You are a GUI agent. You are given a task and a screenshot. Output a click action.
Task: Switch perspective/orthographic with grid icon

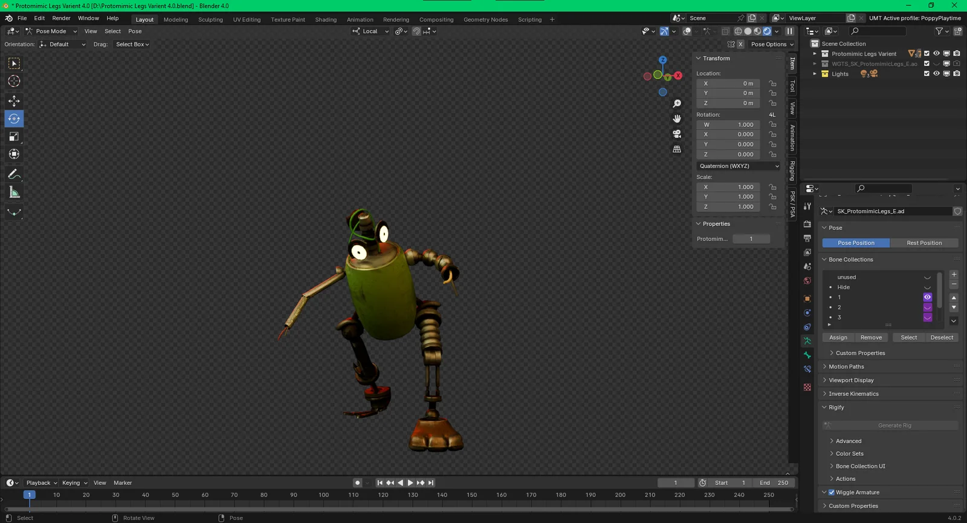677,149
